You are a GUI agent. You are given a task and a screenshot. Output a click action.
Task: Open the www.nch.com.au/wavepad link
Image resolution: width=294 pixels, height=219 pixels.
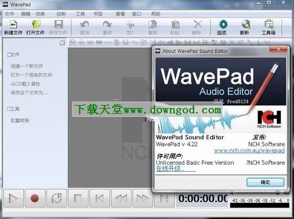coord(249,151)
